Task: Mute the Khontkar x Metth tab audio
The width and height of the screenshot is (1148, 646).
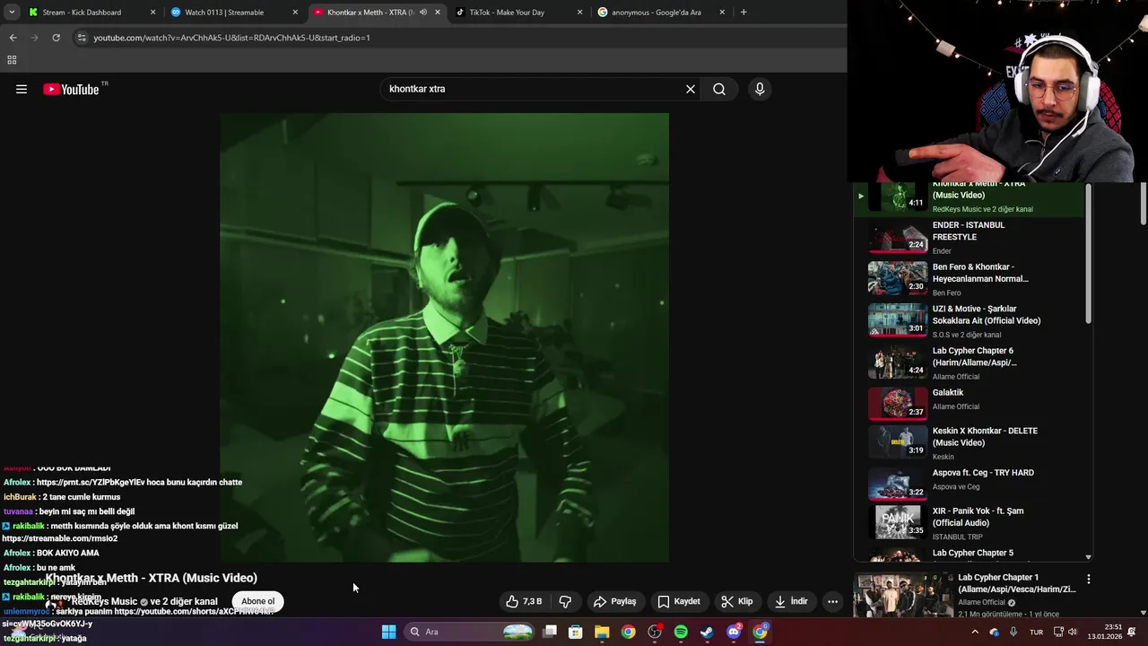Action: pyautogui.click(x=423, y=13)
